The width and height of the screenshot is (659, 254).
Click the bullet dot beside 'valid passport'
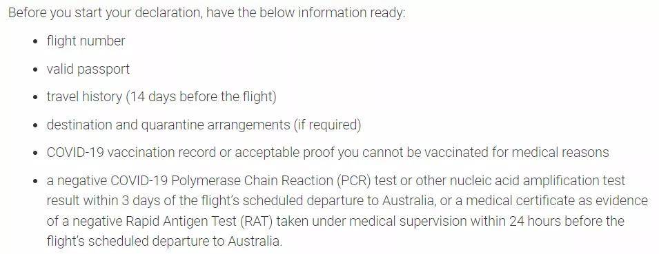[36, 70]
